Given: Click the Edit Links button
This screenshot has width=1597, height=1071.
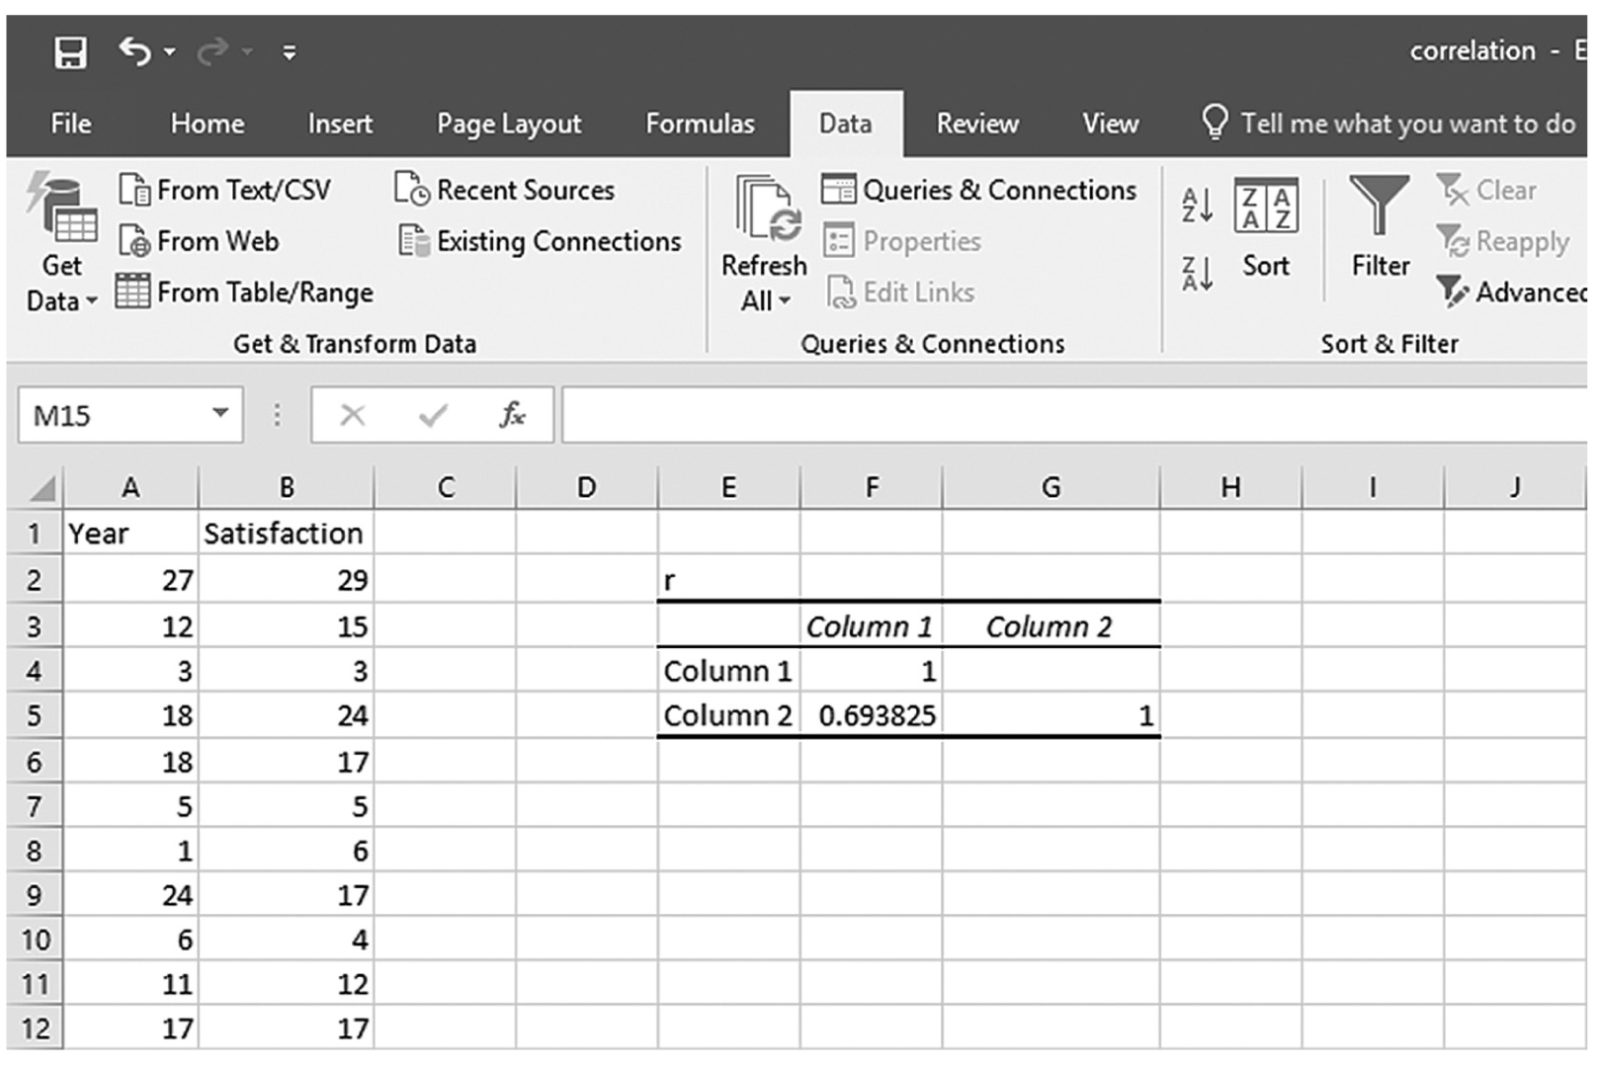Looking at the screenshot, I should point(900,292).
